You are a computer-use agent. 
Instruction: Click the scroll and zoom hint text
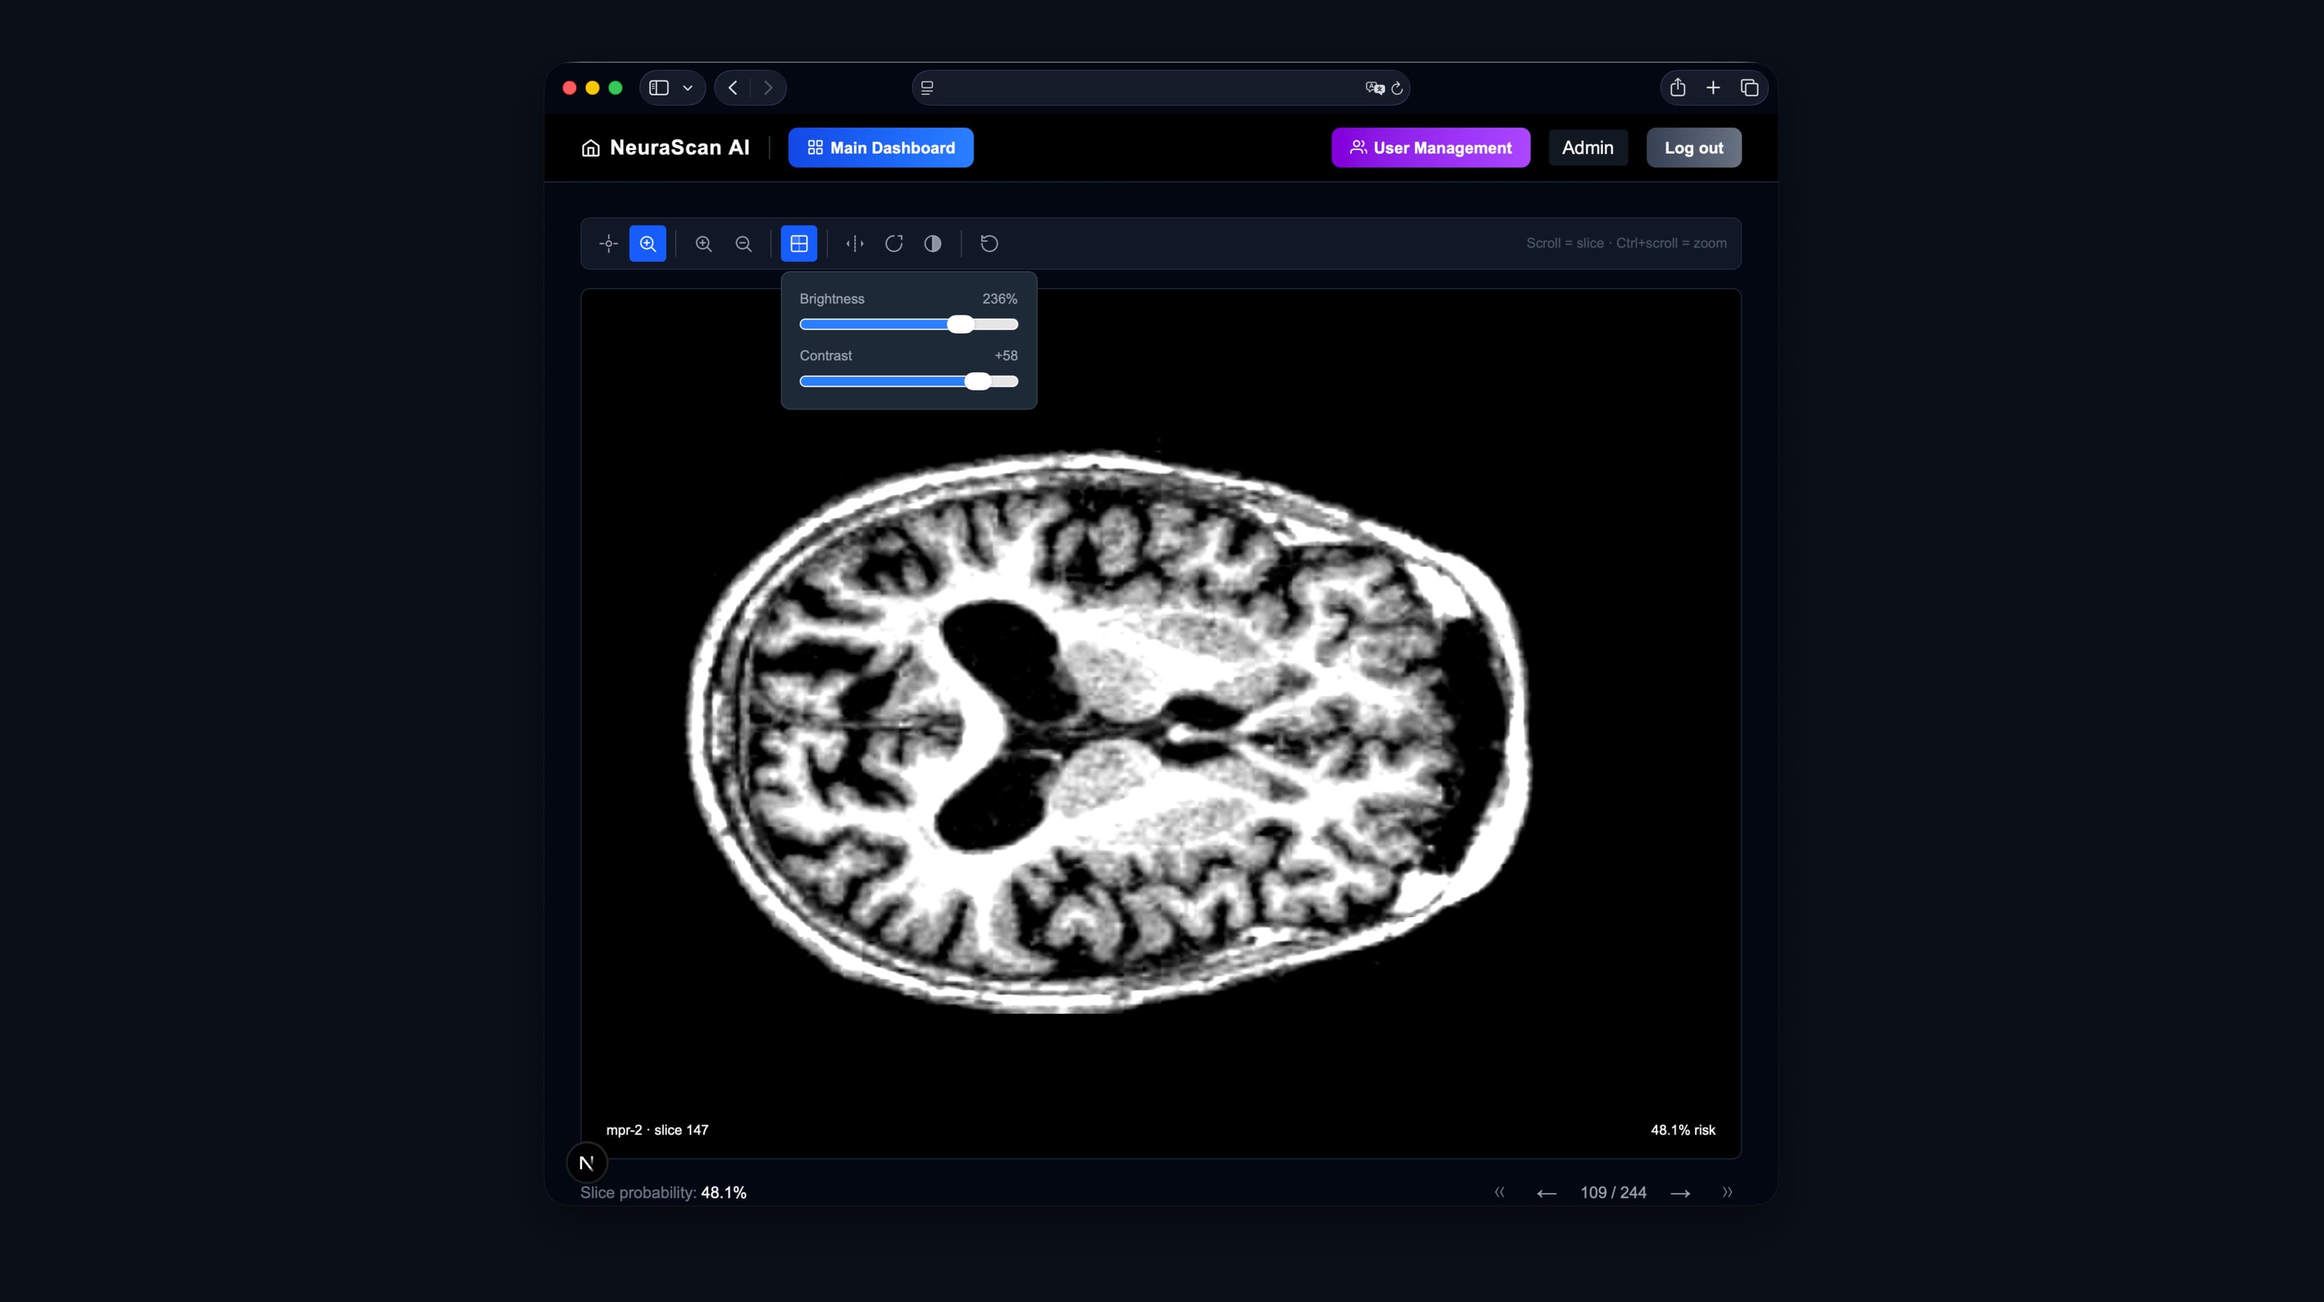[x=1626, y=243]
